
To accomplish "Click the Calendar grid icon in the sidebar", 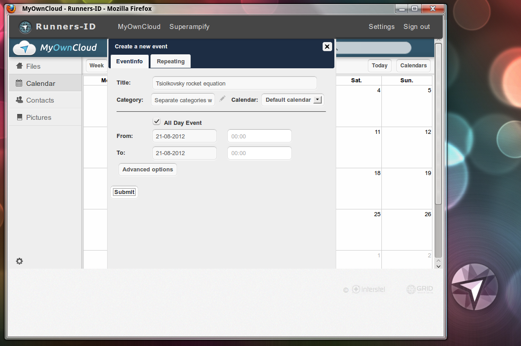I will tap(19, 83).
